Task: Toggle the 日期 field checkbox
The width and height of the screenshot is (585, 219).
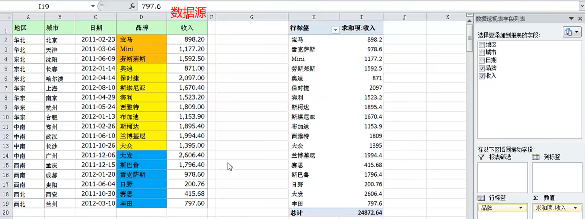Action: 482,60
